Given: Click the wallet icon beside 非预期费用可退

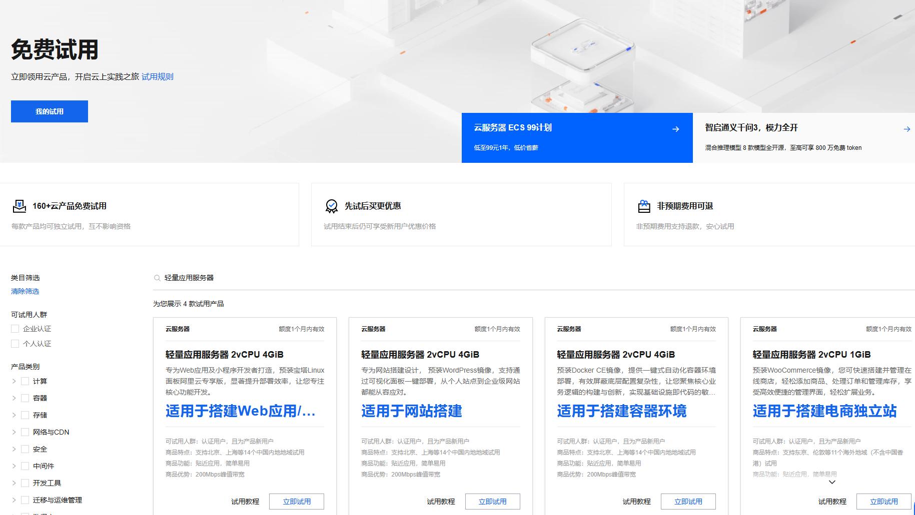Looking at the screenshot, I should click(x=643, y=206).
